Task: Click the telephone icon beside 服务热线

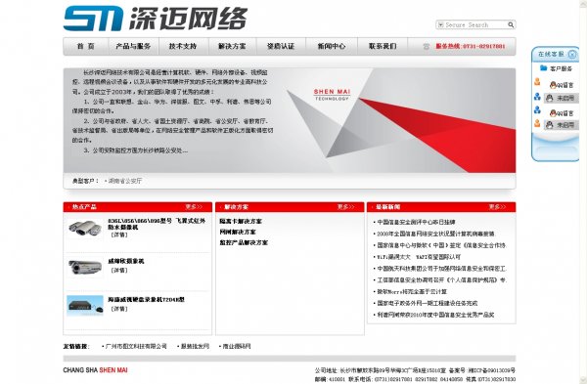Action: pos(426,46)
